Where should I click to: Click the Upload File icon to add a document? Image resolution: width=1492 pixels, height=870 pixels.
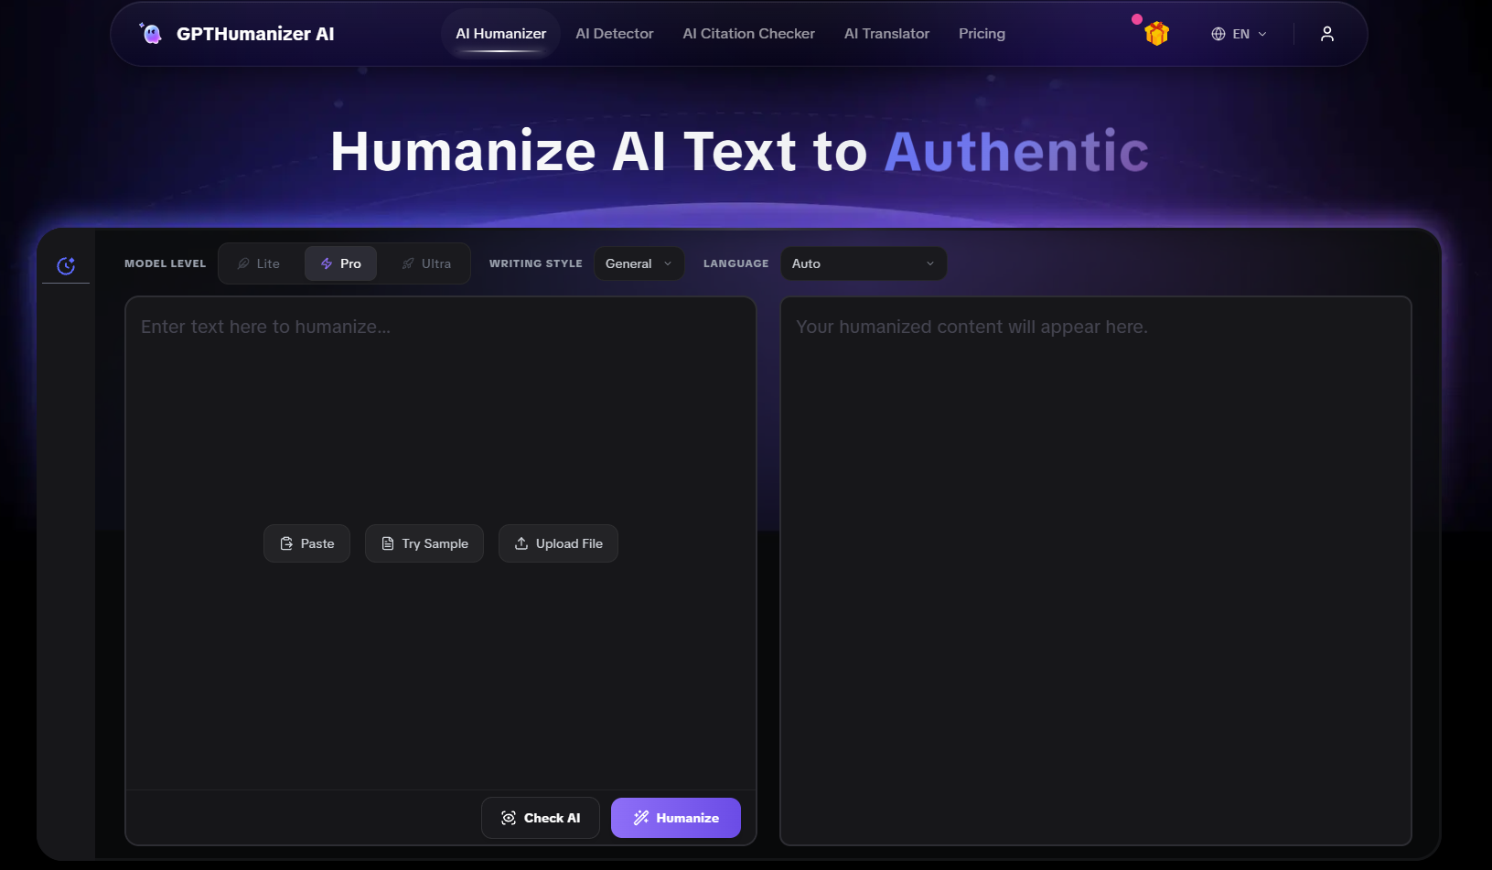coord(558,542)
